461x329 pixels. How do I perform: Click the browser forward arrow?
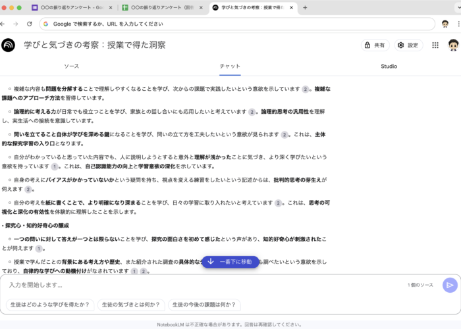16,24
